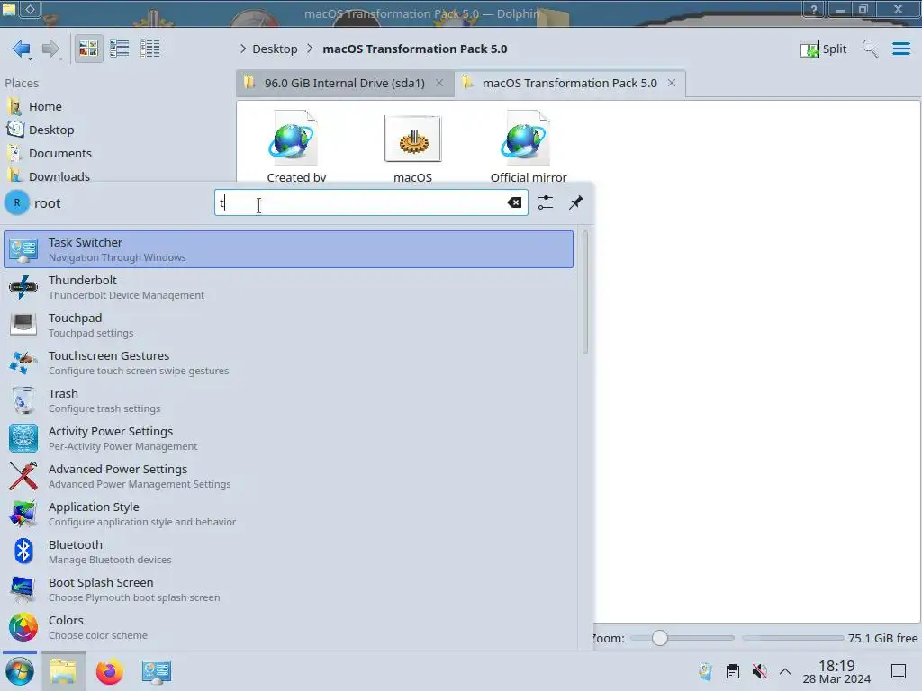
Task: Open Touchscreen Gestures settings
Action: pos(288,363)
